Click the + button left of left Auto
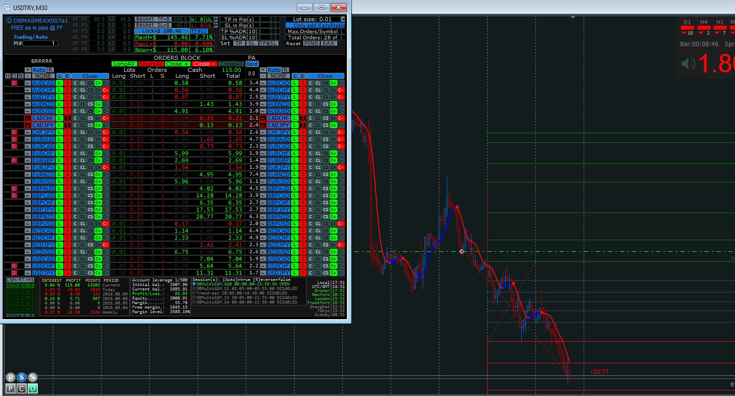735x396 pixels. point(28,70)
